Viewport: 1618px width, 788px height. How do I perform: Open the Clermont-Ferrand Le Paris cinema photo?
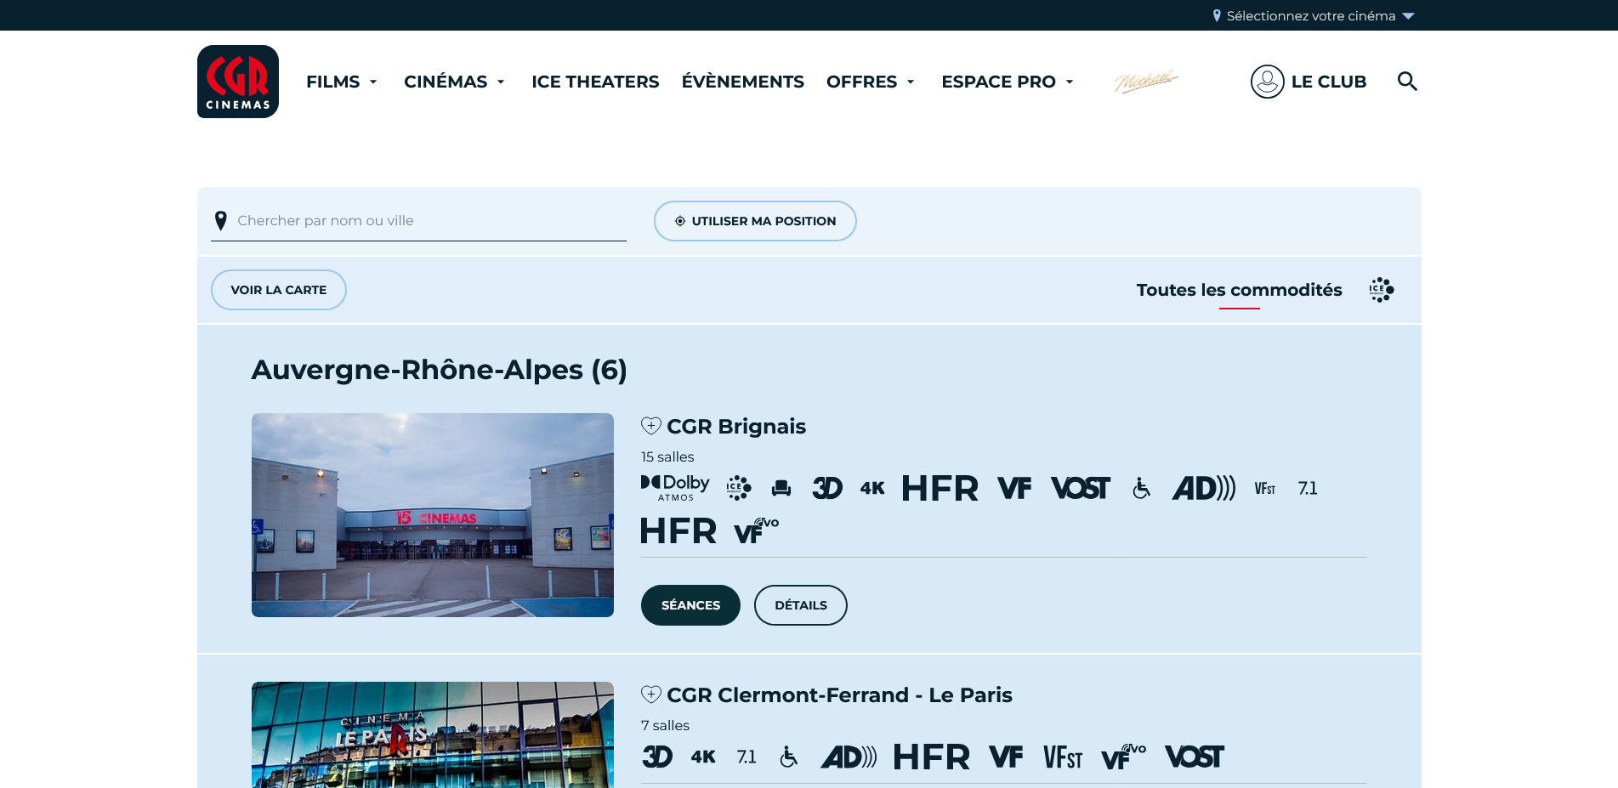(x=433, y=734)
